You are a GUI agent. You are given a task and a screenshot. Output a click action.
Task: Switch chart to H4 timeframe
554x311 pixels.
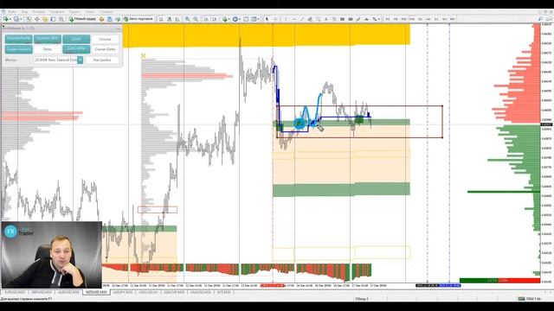pos(428,19)
